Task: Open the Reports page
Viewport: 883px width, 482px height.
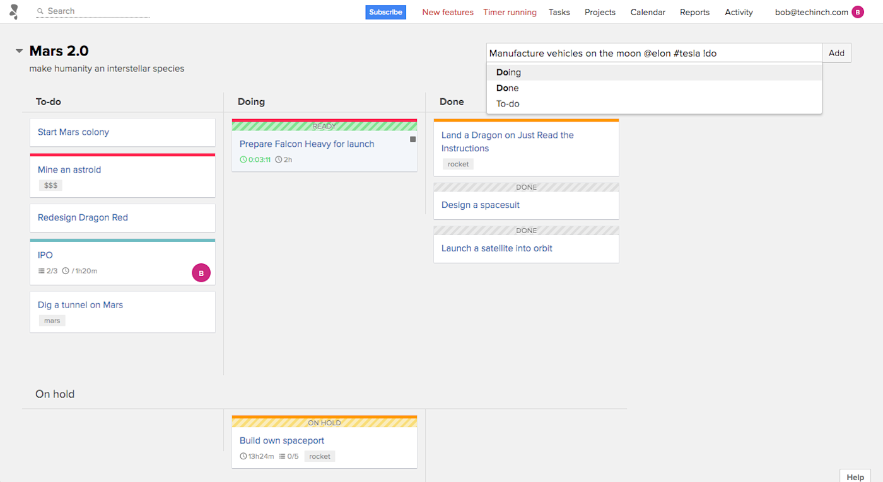Action: tap(694, 12)
